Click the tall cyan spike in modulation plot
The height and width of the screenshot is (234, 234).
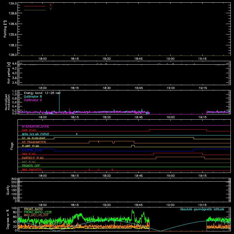click(x=59, y=101)
